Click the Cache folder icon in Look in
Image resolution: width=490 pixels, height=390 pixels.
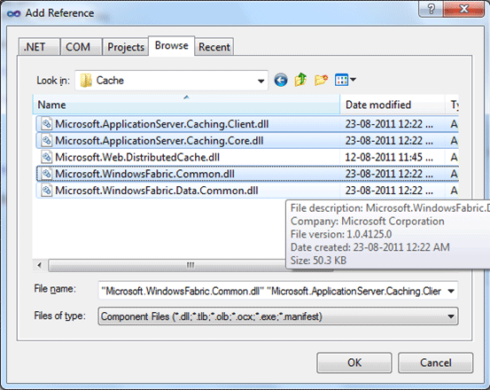[x=86, y=81]
